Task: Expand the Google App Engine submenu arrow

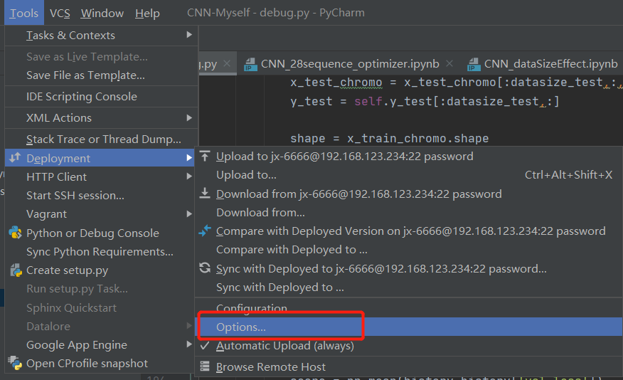Action: (x=189, y=344)
